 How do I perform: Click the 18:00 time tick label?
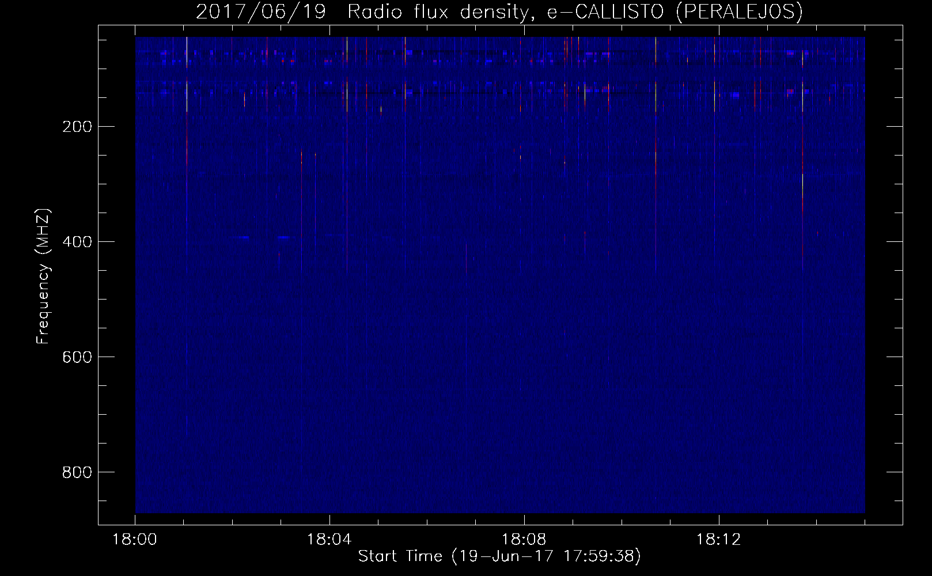tap(135, 540)
